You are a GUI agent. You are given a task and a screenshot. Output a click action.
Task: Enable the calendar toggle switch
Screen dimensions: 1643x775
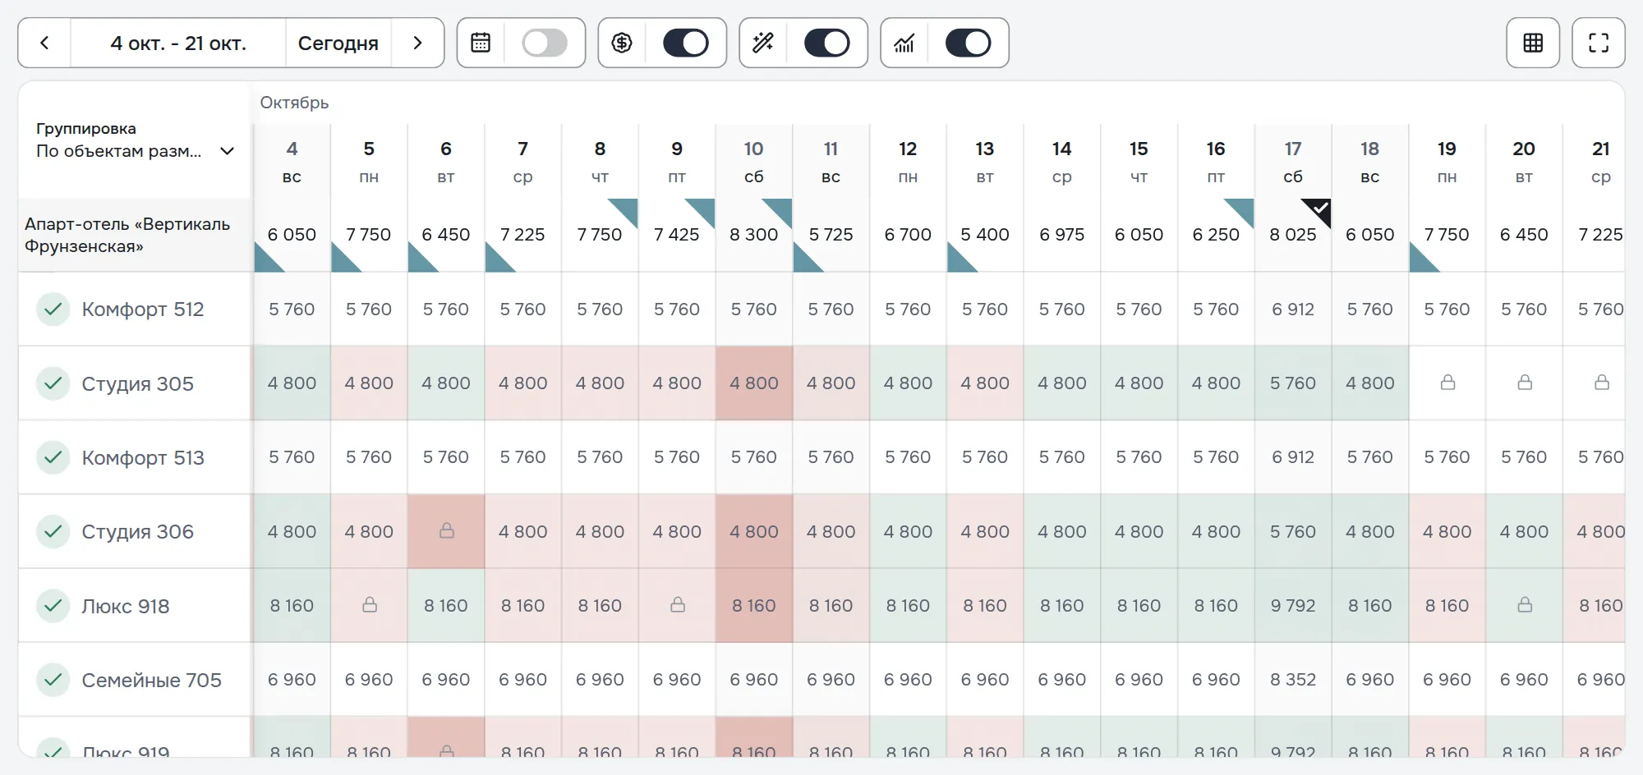[545, 43]
